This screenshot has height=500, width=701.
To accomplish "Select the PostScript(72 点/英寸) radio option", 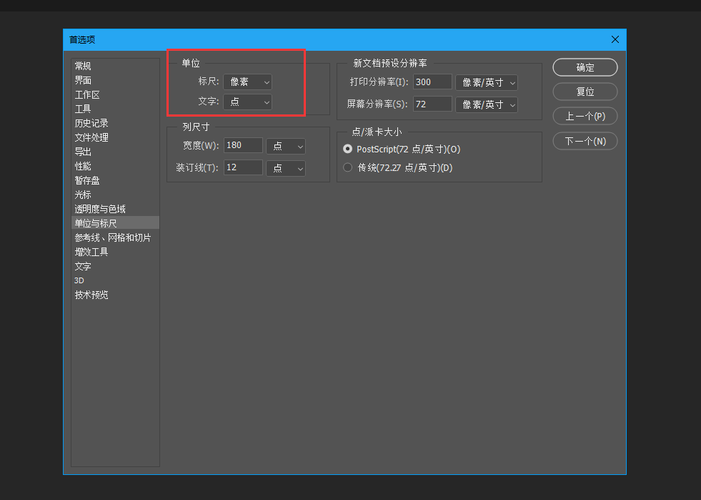I will pos(347,149).
